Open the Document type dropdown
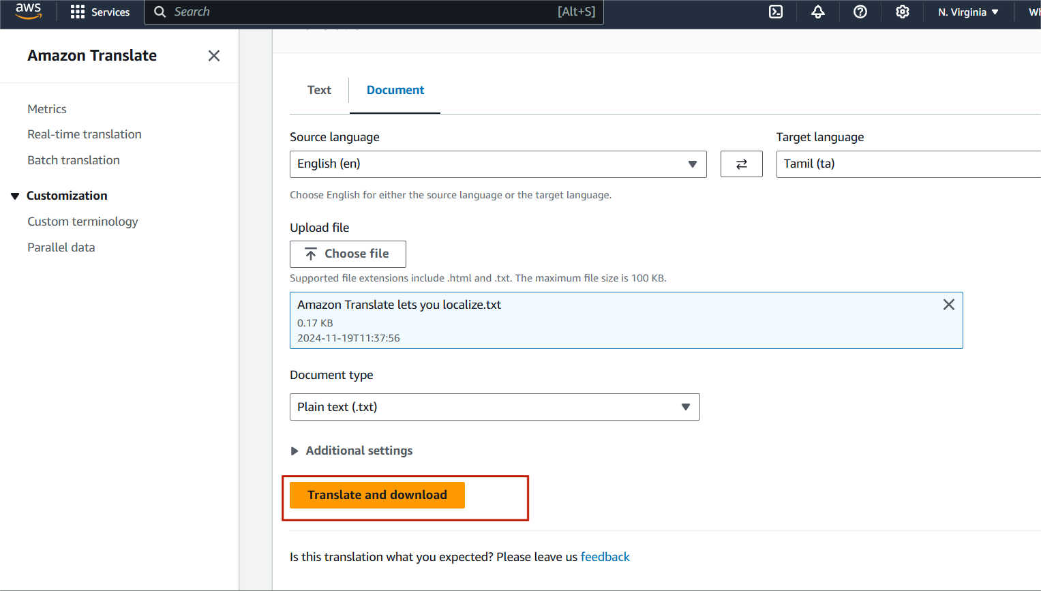This screenshot has height=591, width=1041. 495,407
